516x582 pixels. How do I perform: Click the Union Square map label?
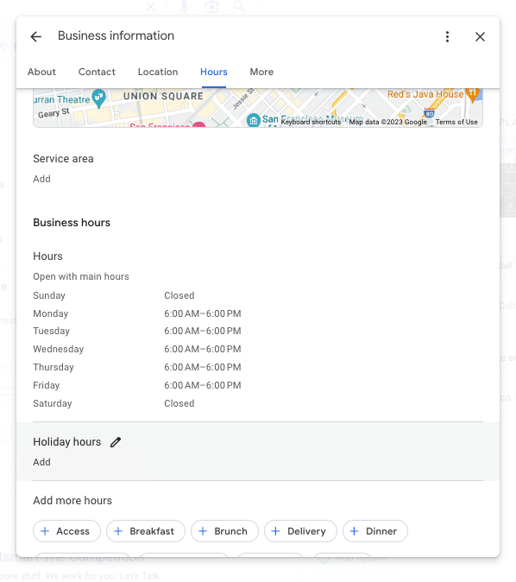163,96
